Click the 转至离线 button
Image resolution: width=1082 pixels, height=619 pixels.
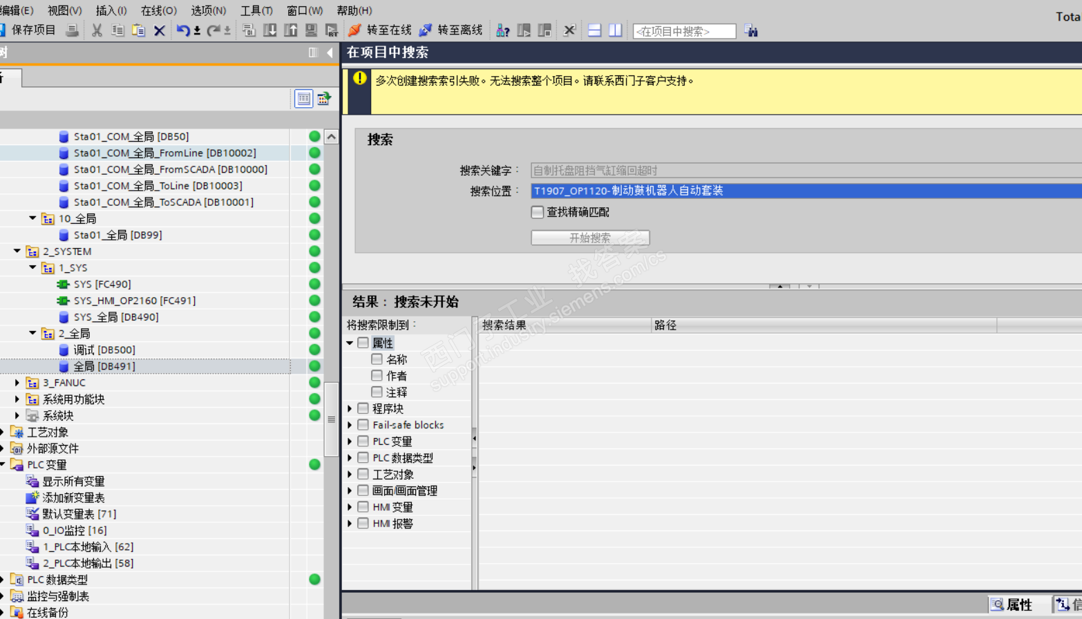tap(451, 30)
